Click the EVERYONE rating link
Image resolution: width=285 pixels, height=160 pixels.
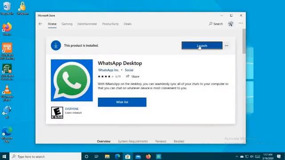[x=72, y=109]
